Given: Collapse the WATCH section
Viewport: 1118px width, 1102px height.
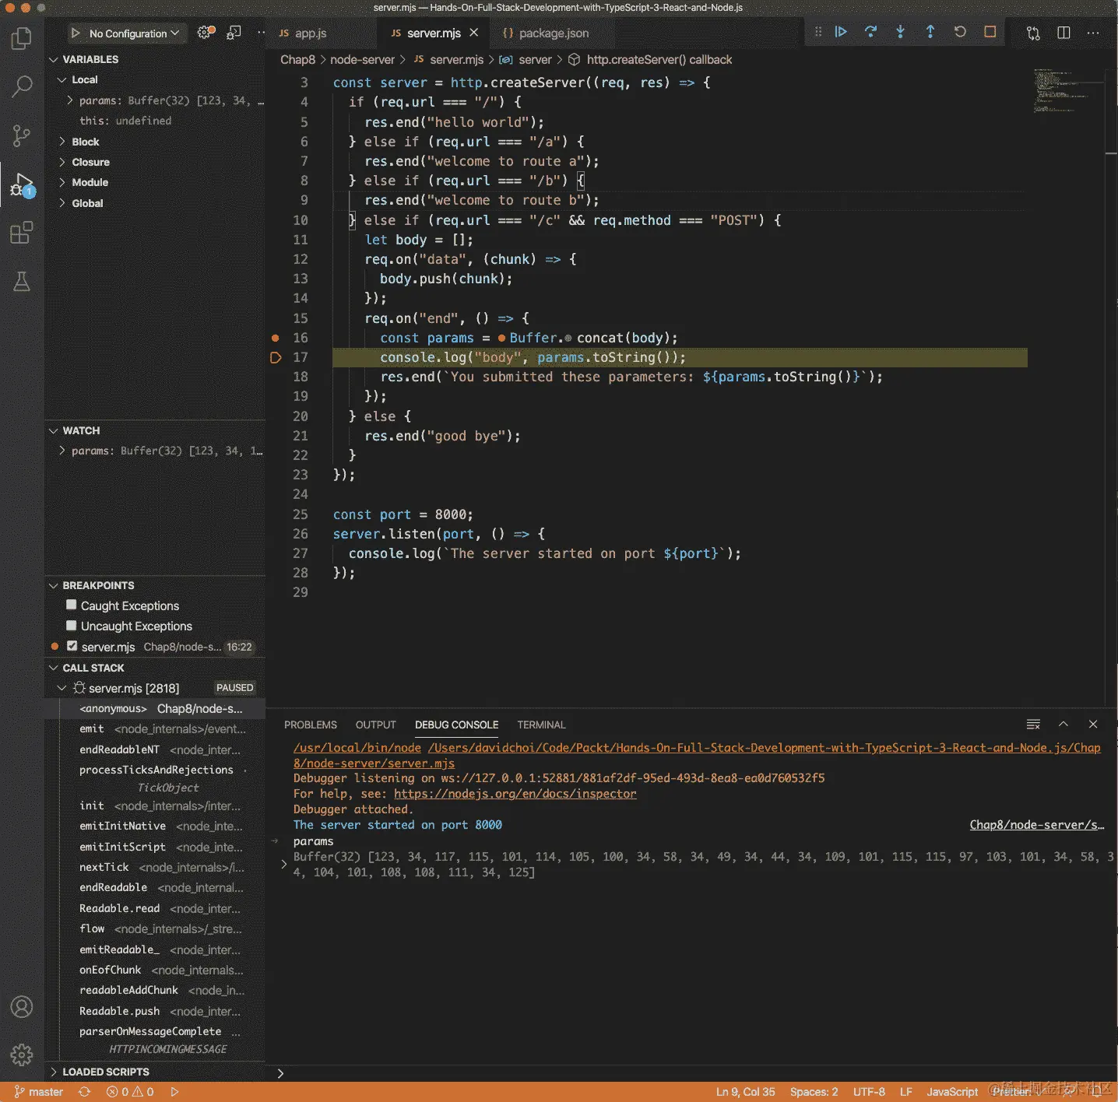Looking at the screenshot, I should [x=54, y=430].
